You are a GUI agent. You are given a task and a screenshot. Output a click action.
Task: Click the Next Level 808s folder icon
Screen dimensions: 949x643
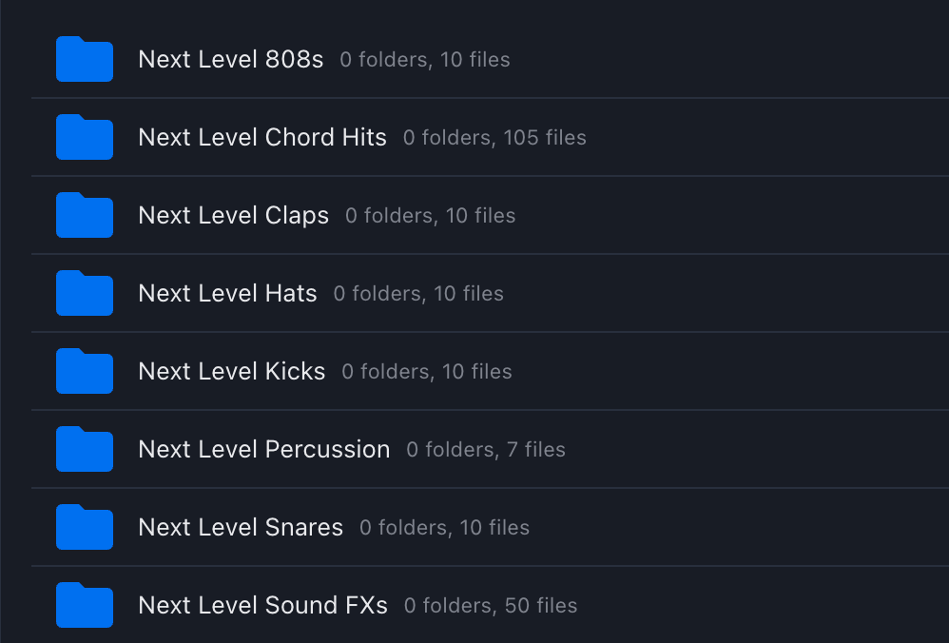(85, 58)
